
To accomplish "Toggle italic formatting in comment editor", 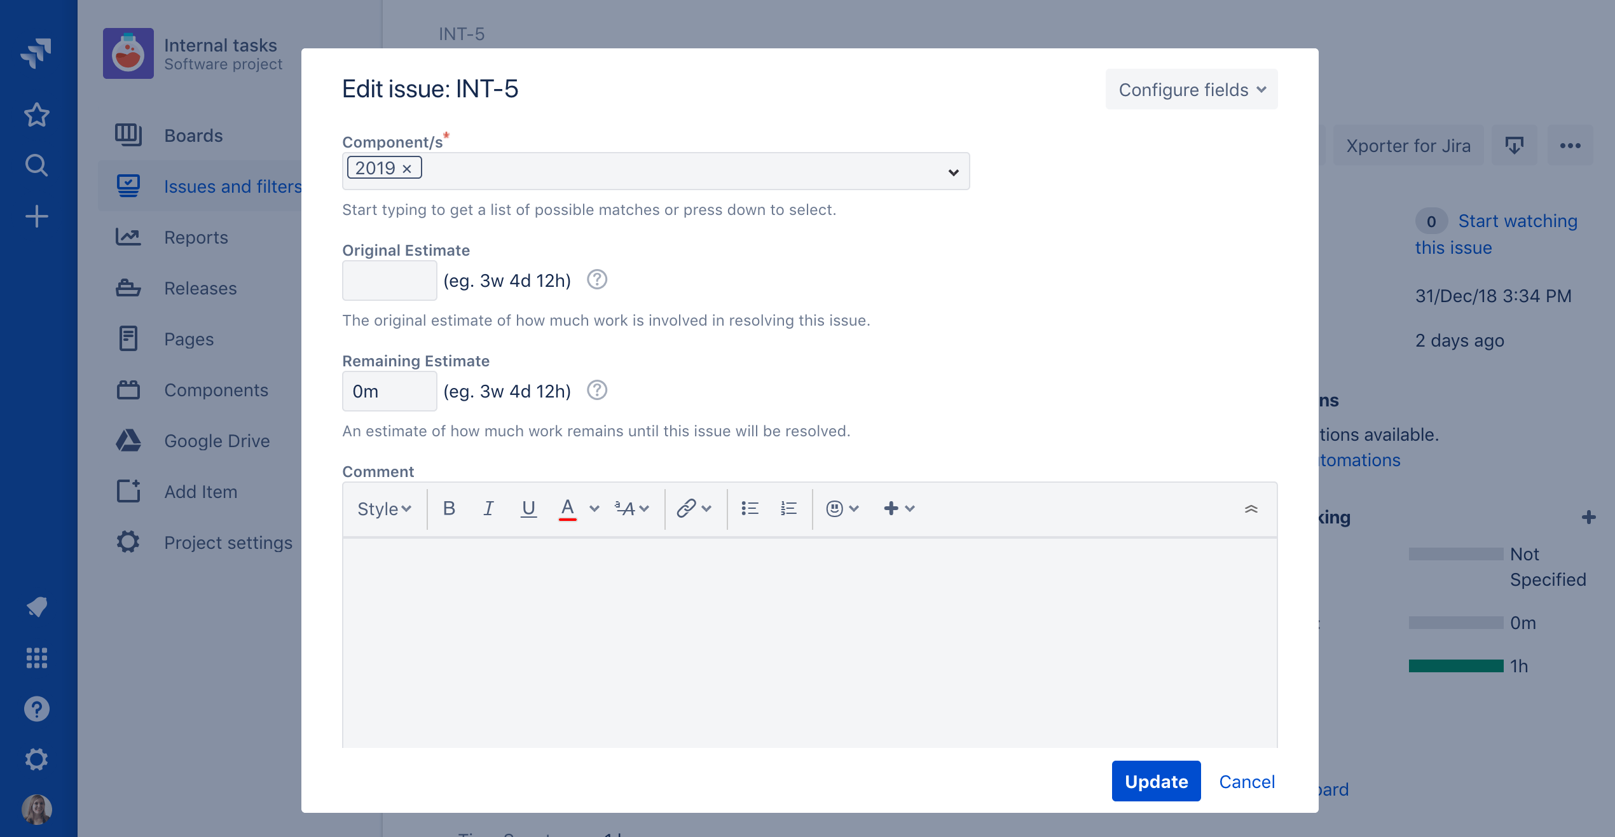I will (x=488, y=508).
